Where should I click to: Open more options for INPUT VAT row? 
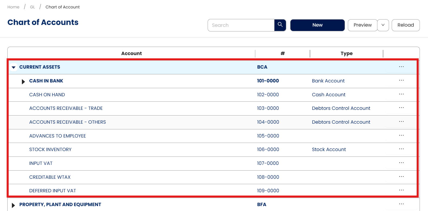401,163
